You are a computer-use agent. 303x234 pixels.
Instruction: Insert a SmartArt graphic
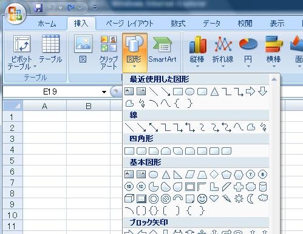[162, 49]
